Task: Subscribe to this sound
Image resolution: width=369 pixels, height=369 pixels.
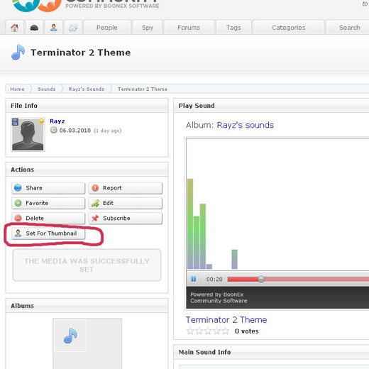Action: [126, 219]
